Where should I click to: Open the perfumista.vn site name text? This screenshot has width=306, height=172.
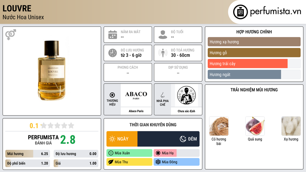pos(276,11)
